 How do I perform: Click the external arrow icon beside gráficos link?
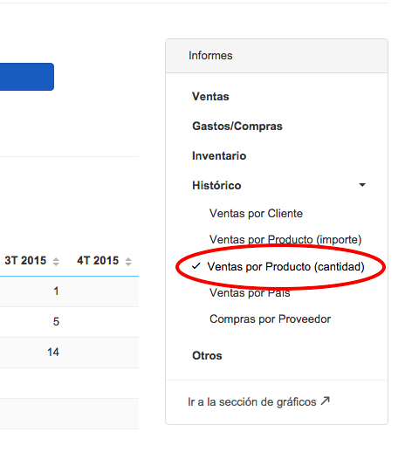tap(326, 401)
